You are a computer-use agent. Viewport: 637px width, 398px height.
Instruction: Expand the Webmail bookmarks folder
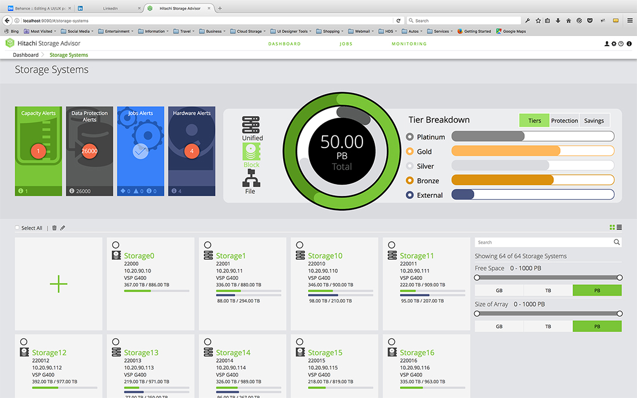click(x=361, y=31)
